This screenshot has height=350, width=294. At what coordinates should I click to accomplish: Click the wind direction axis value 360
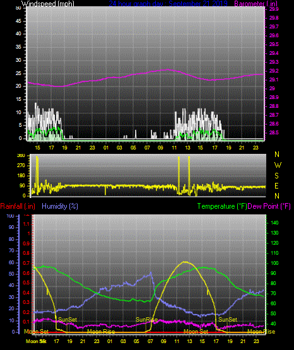[x=21, y=156]
